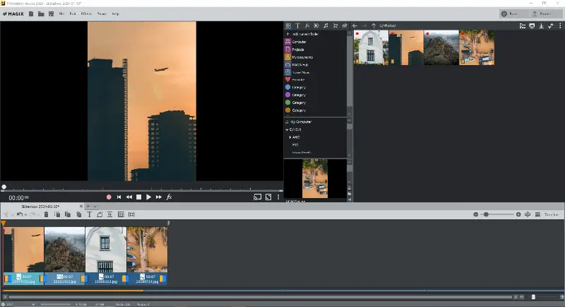Viewport: 565px width, 307px height.
Task: Navigate back in the media browser
Action: click(x=355, y=25)
